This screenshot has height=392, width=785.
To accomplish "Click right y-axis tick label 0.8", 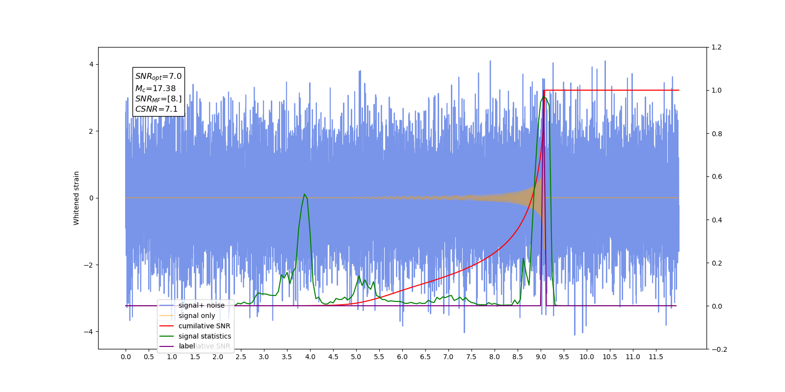I will click(x=716, y=134).
